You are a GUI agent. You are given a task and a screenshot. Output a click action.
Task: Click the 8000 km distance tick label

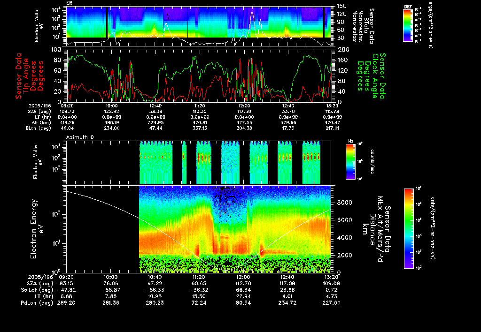point(344,203)
